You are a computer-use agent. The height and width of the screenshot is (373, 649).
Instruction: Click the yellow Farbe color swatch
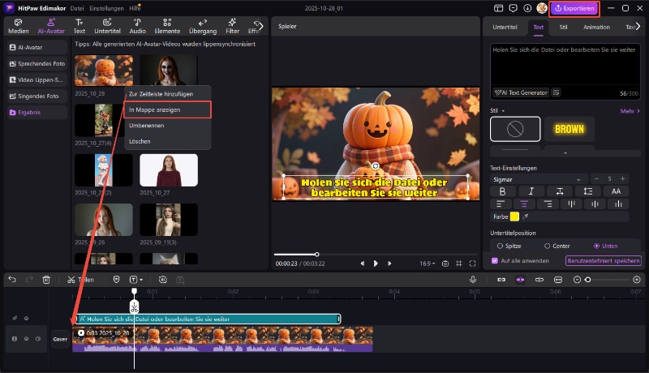[x=514, y=217]
